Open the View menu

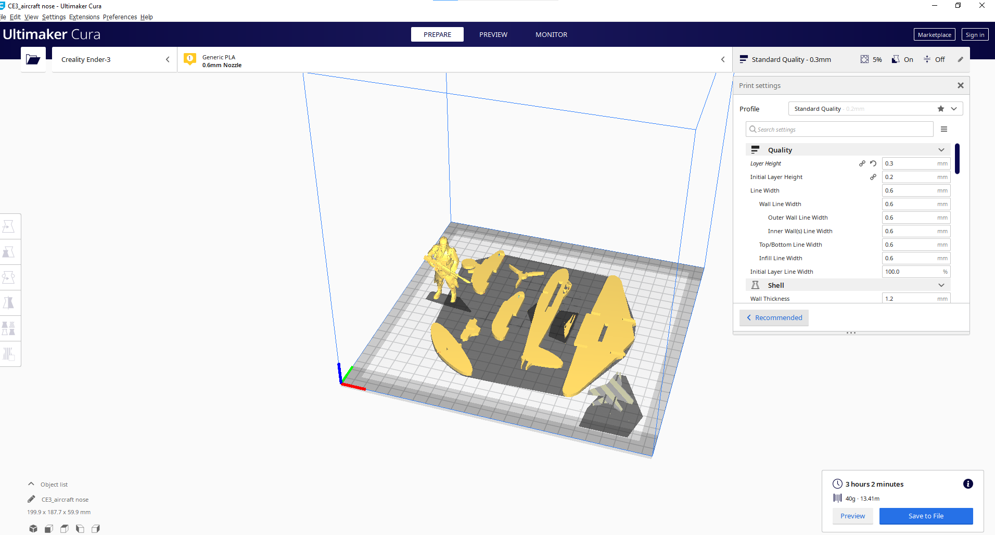click(31, 17)
